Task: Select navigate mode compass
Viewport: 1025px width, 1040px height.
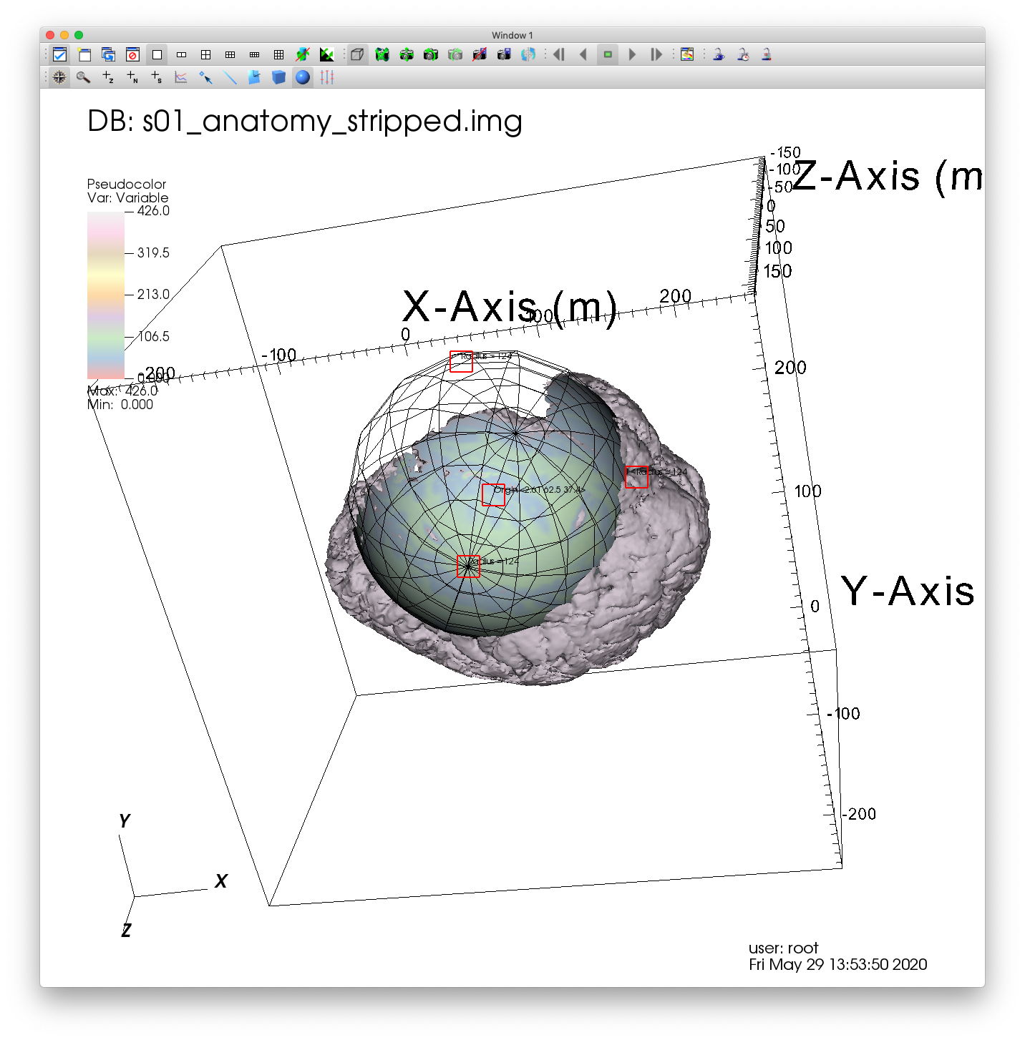Action: tap(59, 77)
